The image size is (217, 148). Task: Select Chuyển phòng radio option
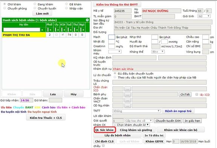[x=5, y=8]
